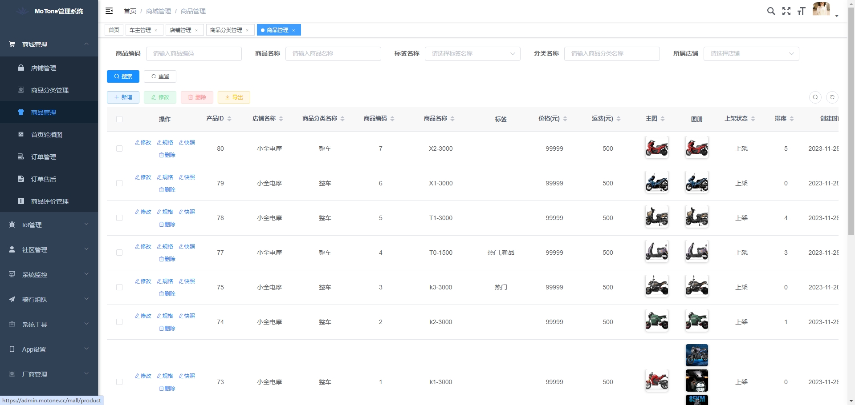855x405 pixels.
Task: Open the font size setting icon
Action: (x=801, y=11)
